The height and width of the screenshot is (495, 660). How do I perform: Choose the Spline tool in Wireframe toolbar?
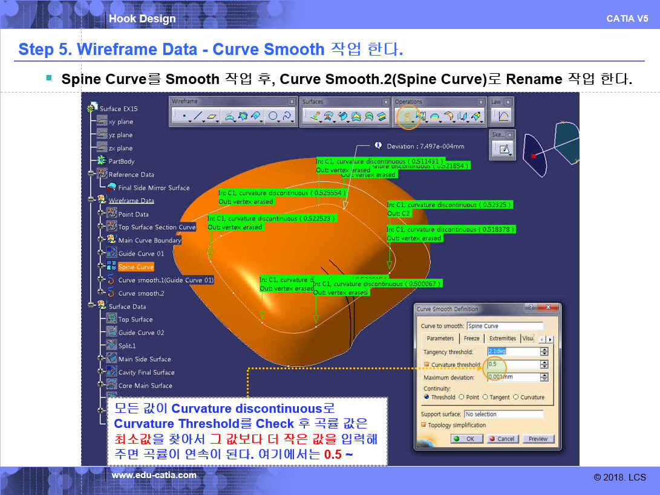coord(287,116)
